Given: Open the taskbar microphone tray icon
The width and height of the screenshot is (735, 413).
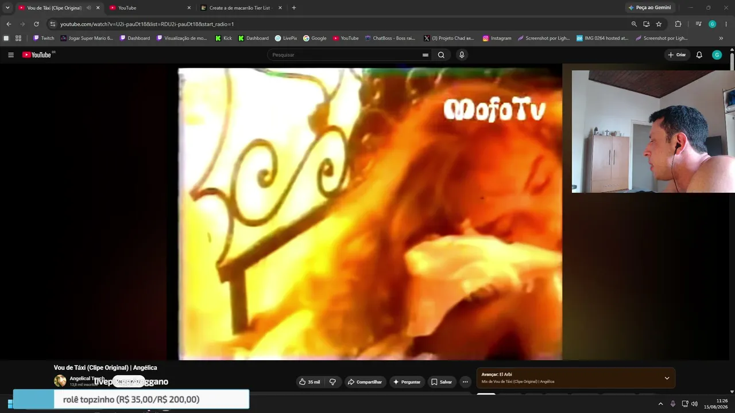Looking at the screenshot, I should click(x=673, y=404).
